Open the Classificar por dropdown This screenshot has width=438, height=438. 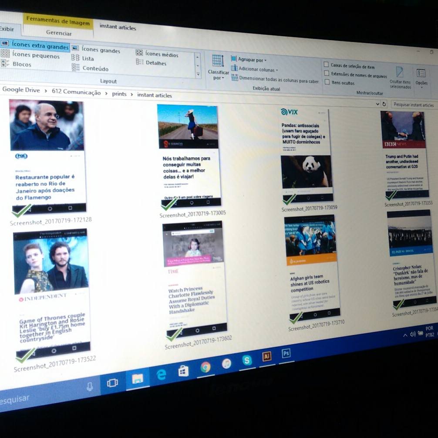pyautogui.click(x=218, y=68)
